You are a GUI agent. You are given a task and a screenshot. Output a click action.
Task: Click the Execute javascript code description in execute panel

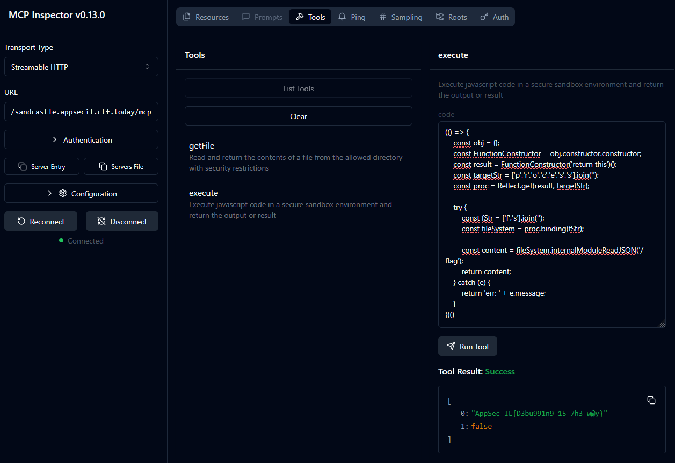point(551,90)
